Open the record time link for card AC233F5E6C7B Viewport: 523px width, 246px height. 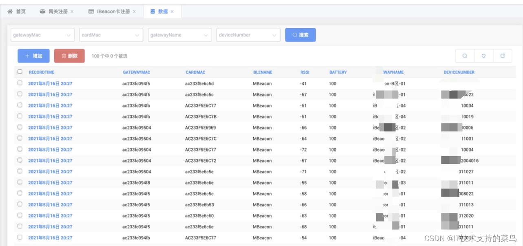click(x=50, y=116)
